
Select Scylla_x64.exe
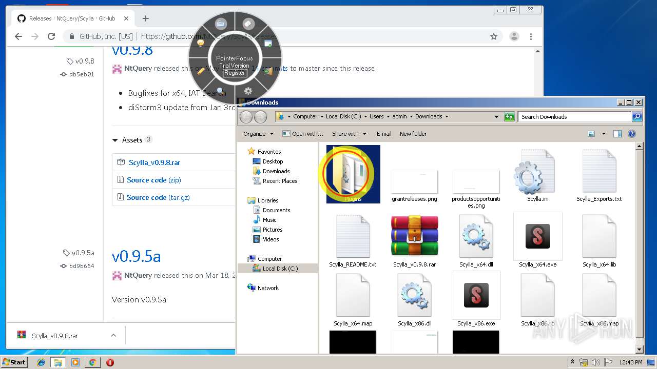[x=537, y=240]
